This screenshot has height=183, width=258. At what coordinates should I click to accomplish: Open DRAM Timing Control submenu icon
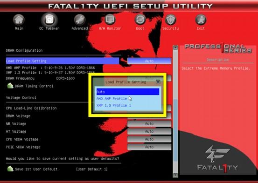click(10, 86)
